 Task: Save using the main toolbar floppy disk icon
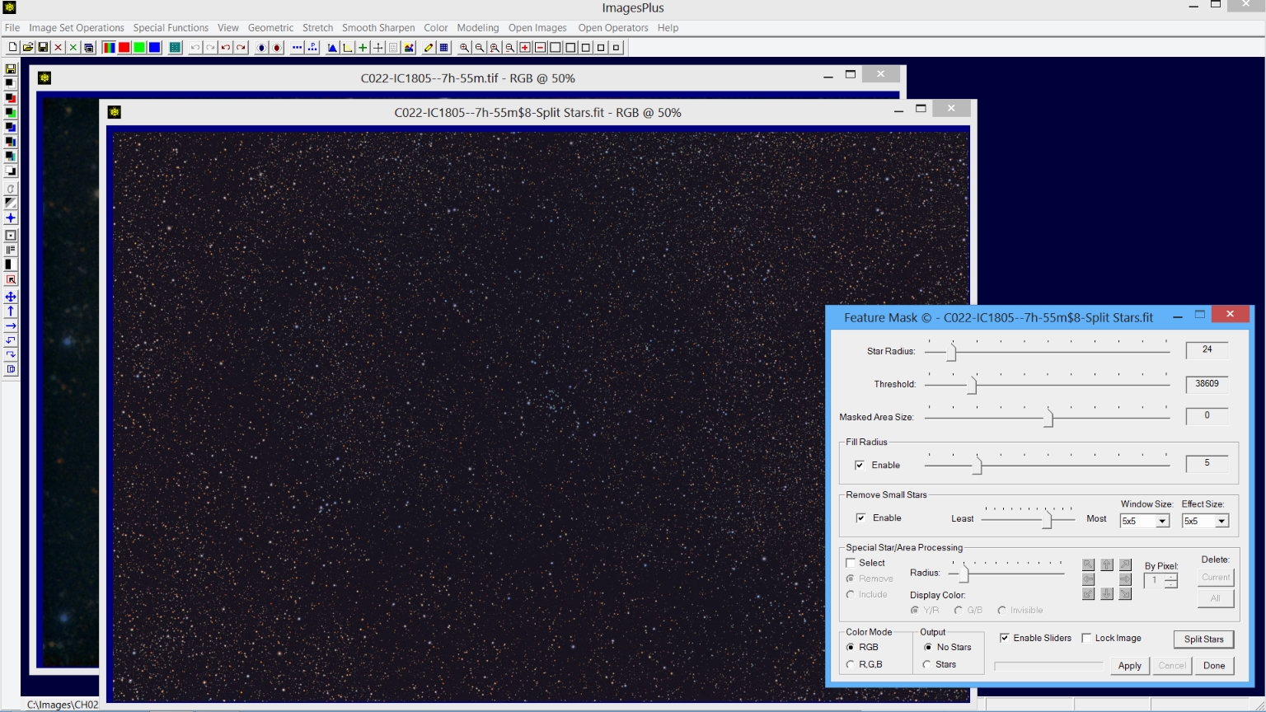click(43, 48)
